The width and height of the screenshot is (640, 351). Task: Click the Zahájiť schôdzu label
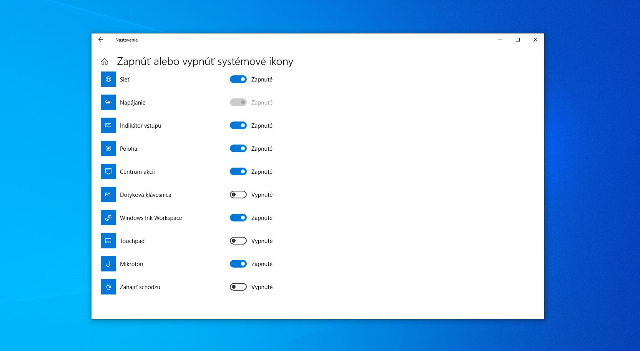140,287
